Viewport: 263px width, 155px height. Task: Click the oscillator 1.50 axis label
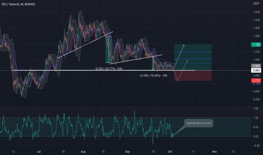256,108
